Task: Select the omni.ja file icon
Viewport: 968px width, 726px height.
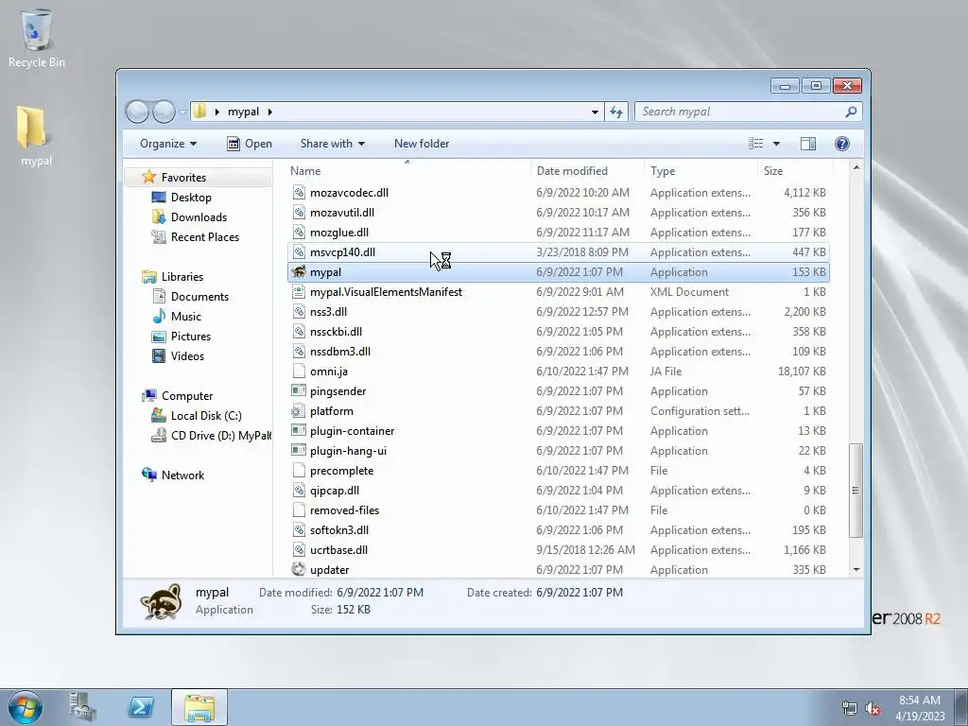Action: point(299,372)
